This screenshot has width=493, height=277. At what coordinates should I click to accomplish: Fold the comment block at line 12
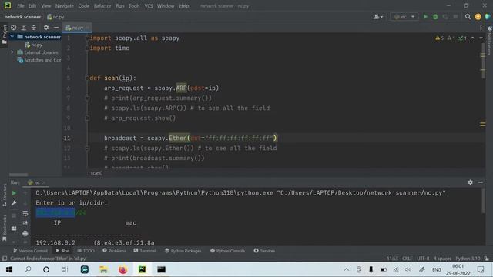pyautogui.click(x=87, y=148)
